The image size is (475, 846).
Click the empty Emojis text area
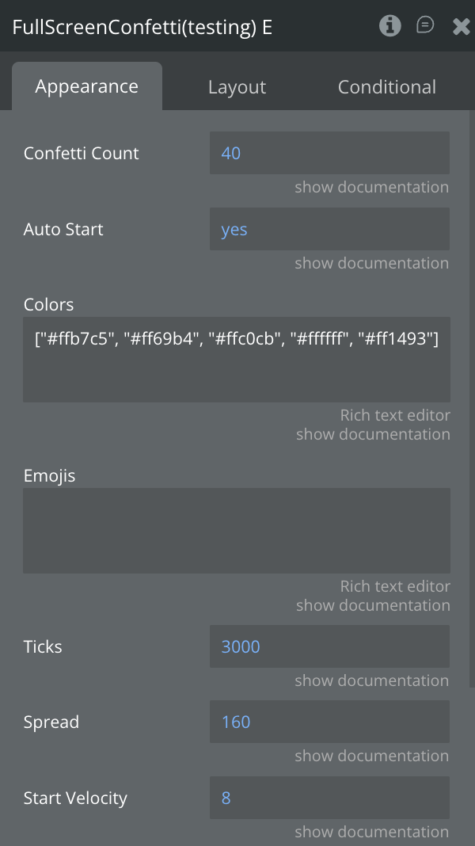(237, 530)
